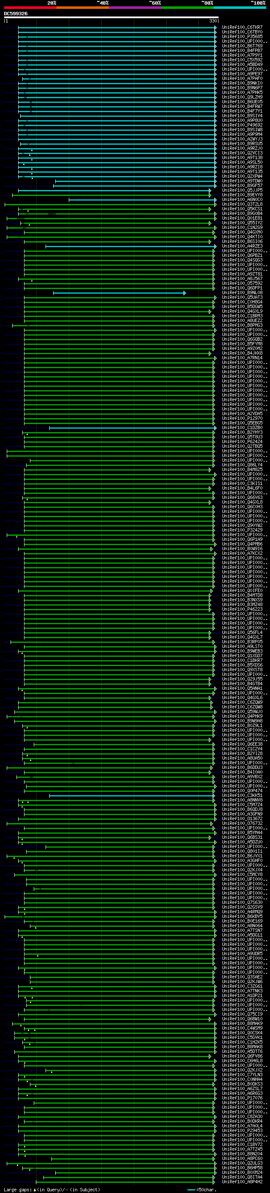Click hit label UniRef100_A5DTT6
The height and width of the screenshot is (1193, 270).
point(242,1051)
